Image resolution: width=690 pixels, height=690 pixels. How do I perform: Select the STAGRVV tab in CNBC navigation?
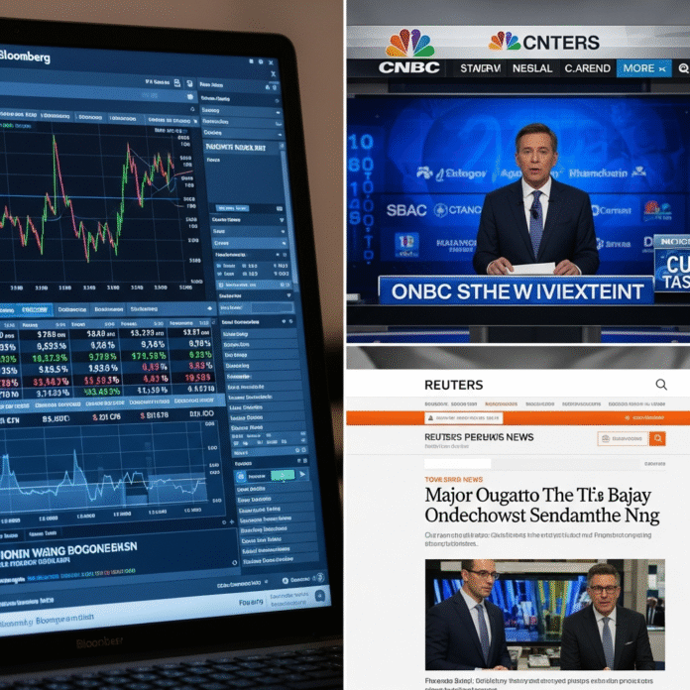(x=482, y=68)
